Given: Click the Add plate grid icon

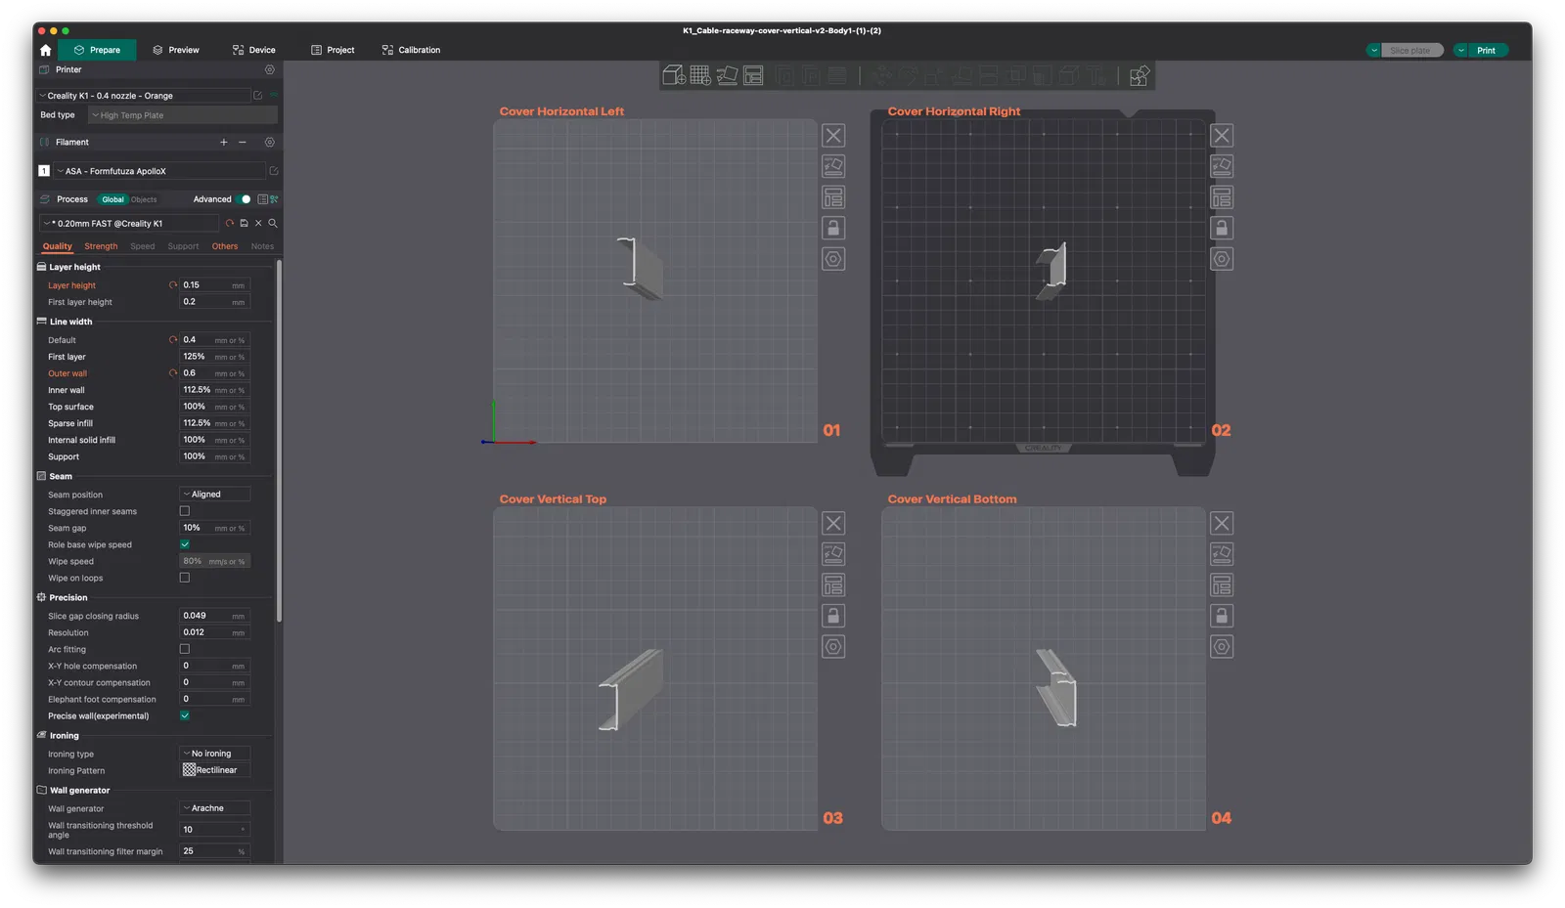Looking at the screenshot, I should pyautogui.click(x=700, y=75).
